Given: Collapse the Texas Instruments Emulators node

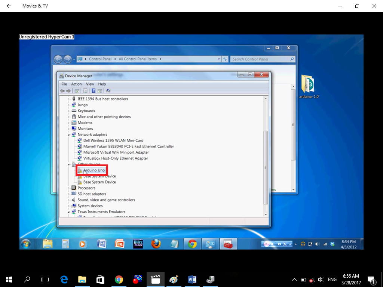Looking at the screenshot, I should tap(69, 212).
